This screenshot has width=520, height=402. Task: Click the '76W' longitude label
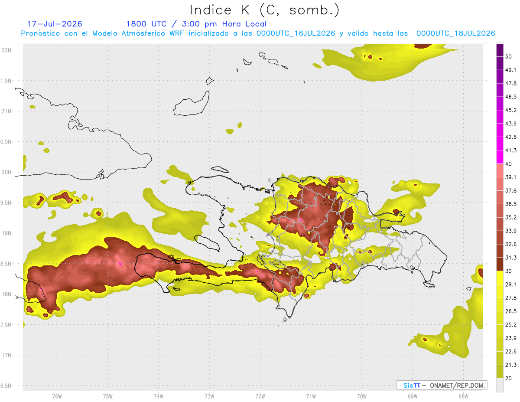point(57,396)
